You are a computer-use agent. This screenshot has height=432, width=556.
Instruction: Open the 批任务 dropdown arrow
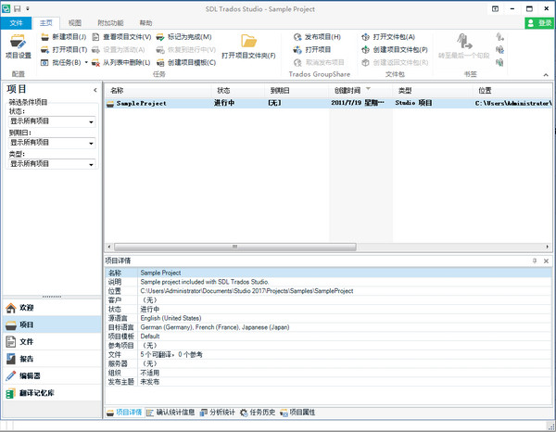click(x=86, y=62)
